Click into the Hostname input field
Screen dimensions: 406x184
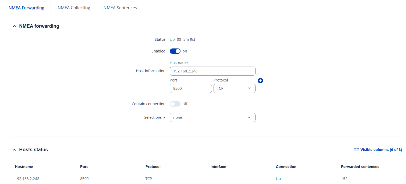(x=212, y=71)
